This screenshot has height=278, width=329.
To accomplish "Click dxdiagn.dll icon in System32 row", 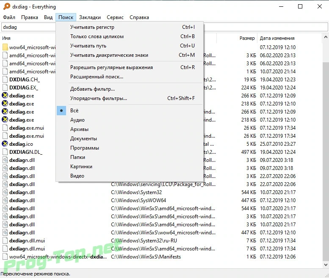I will (x=5, y=192).
